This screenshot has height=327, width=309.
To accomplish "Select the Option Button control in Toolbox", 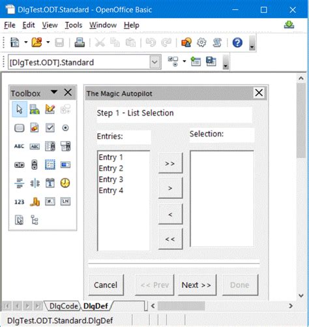I will 65,128.
